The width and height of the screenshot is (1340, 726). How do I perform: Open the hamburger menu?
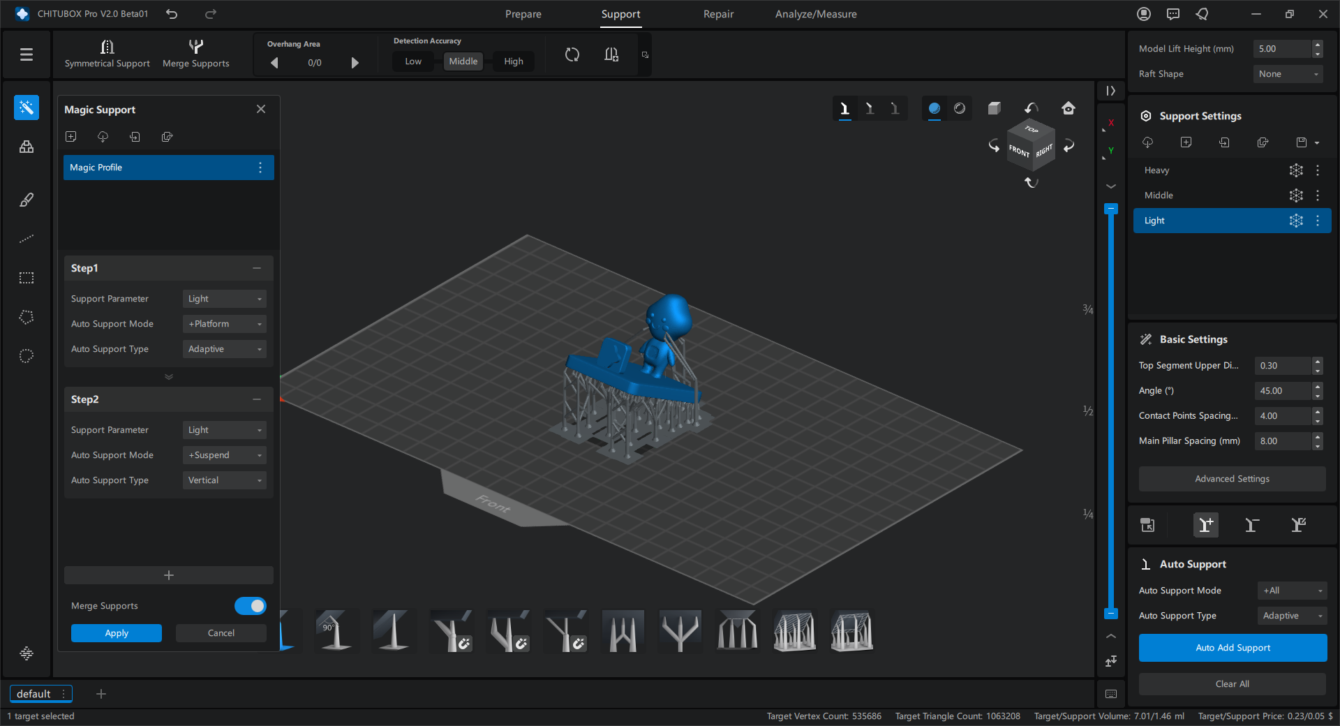coord(27,54)
